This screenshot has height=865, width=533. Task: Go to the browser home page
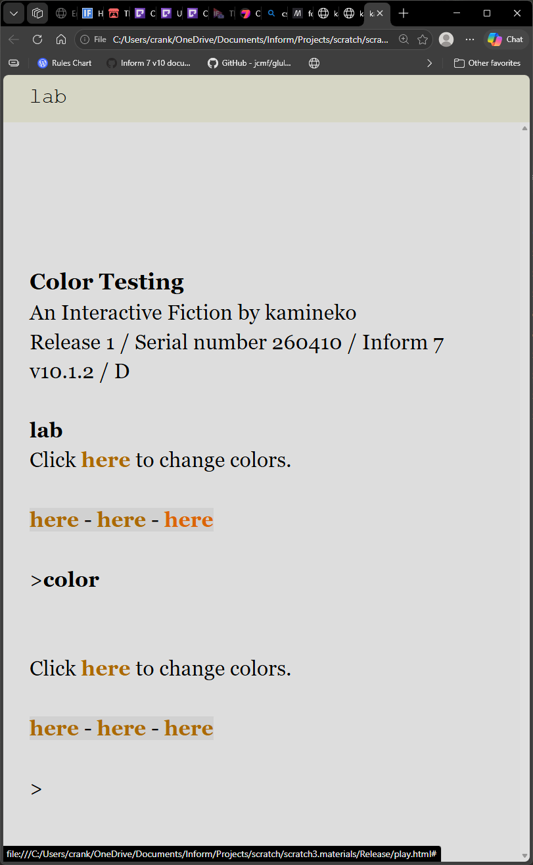[60, 39]
